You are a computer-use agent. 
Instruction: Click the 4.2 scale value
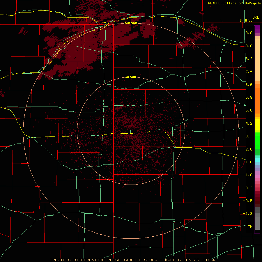pyautogui.click(x=249, y=123)
